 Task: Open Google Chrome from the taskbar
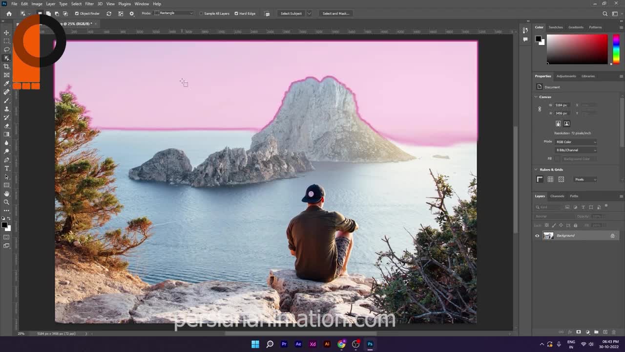coord(341,344)
